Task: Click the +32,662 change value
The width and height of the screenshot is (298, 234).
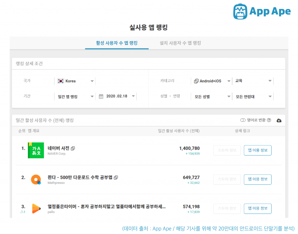Action: pos(194,183)
